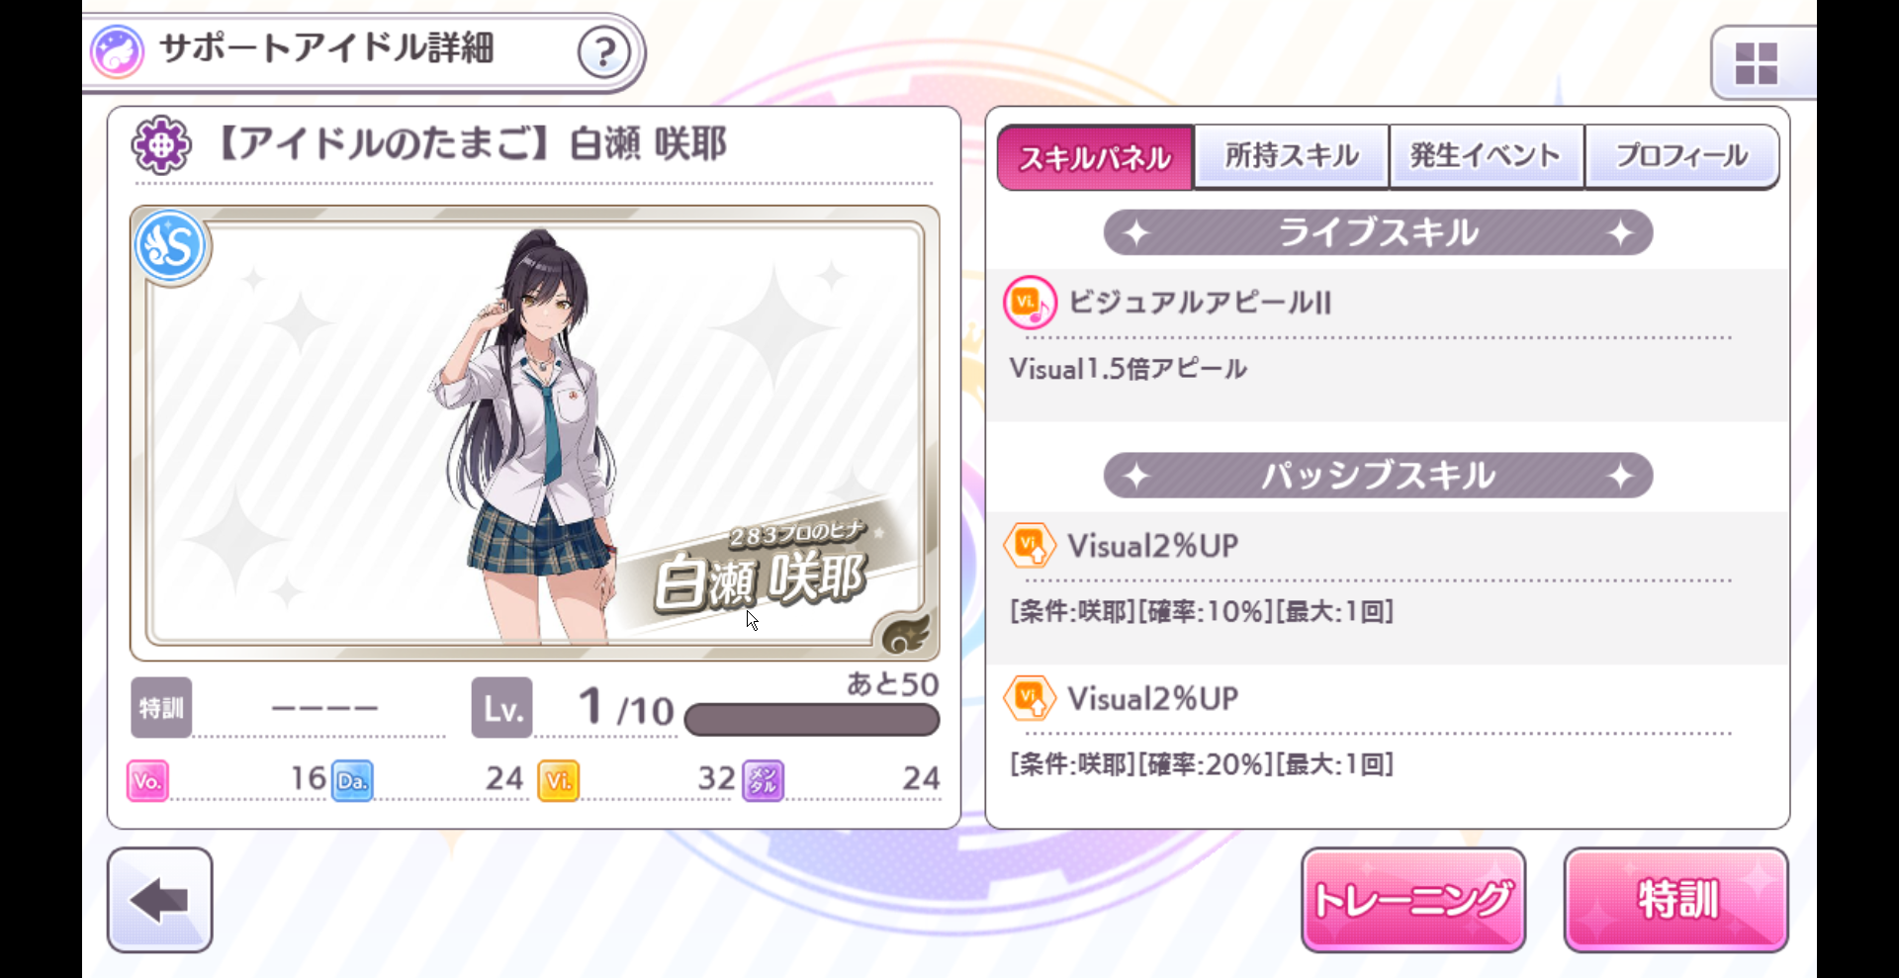The height and width of the screenshot is (978, 1899).
Task: Switch to the 発生イベント tab
Action: [1486, 156]
